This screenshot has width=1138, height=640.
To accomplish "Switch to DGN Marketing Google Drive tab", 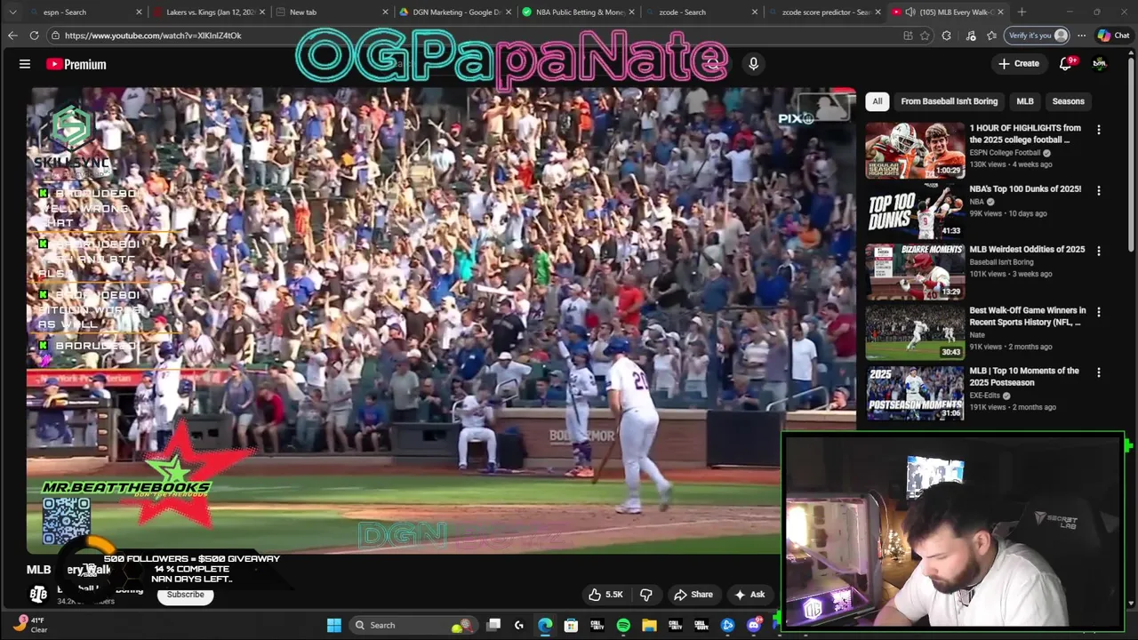I will [453, 12].
